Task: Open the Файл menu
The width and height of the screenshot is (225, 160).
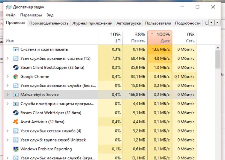Action: pyautogui.click(x=10, y=15)
